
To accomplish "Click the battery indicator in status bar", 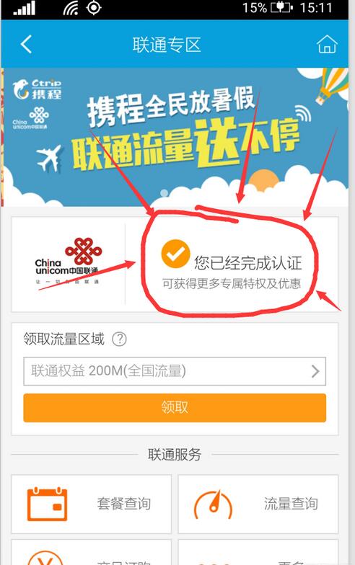I will (281, 7).
